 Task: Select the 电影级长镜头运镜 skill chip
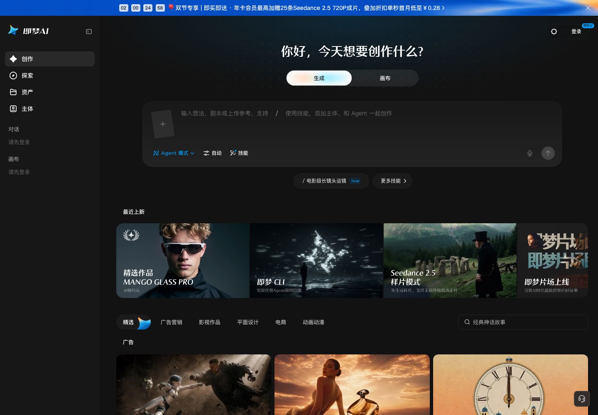331,181
